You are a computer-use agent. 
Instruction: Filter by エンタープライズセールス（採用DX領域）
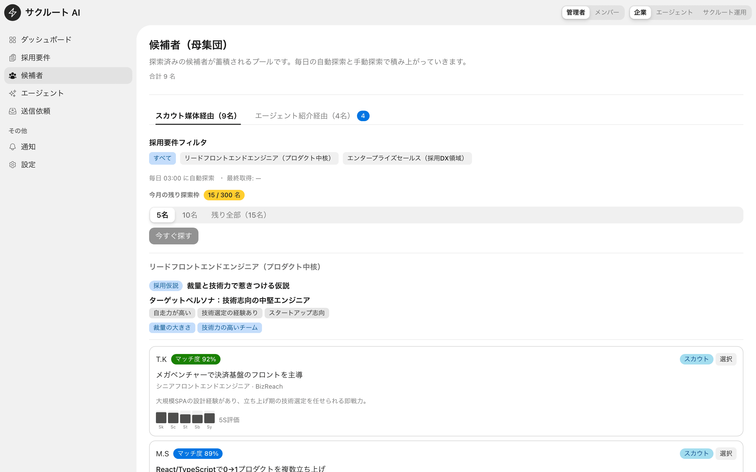tap(407, 158)
